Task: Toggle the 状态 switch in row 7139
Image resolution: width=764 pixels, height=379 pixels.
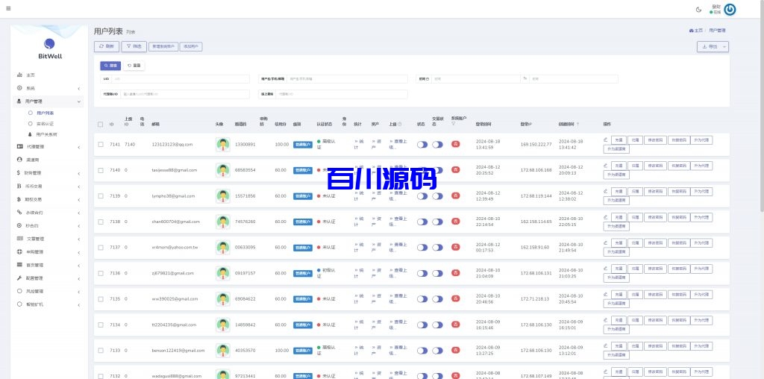Action: click(x=422, y=196)
